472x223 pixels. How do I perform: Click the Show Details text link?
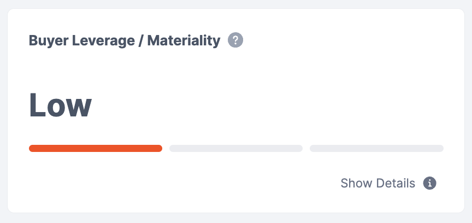pyautogui.click(x=377, y=183)
